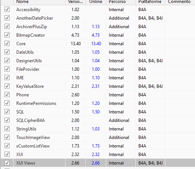Click the Phone library name
Screen dimensions: 195x169
(23, 95)
